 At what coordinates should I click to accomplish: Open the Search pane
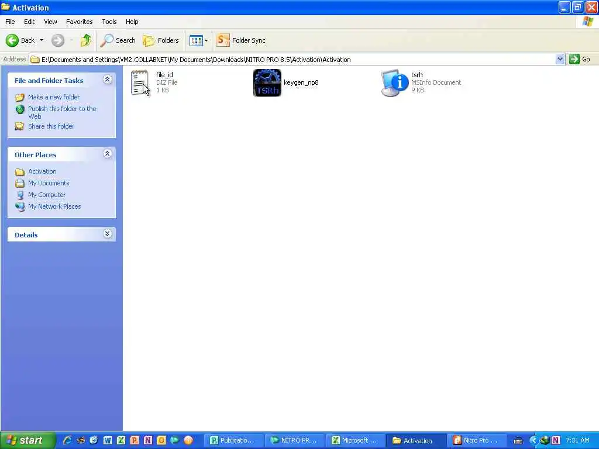point(118,40)
